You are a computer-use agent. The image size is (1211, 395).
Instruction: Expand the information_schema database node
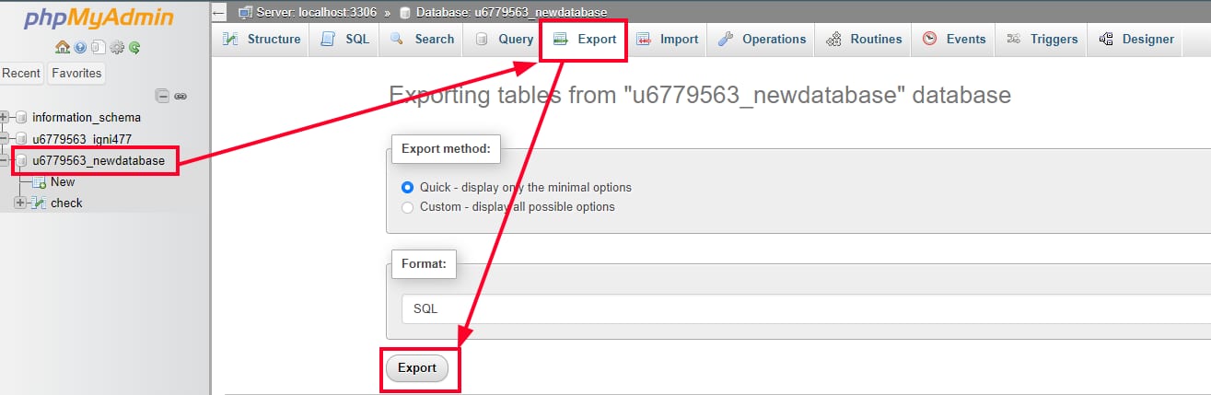(x=6, y=117)
